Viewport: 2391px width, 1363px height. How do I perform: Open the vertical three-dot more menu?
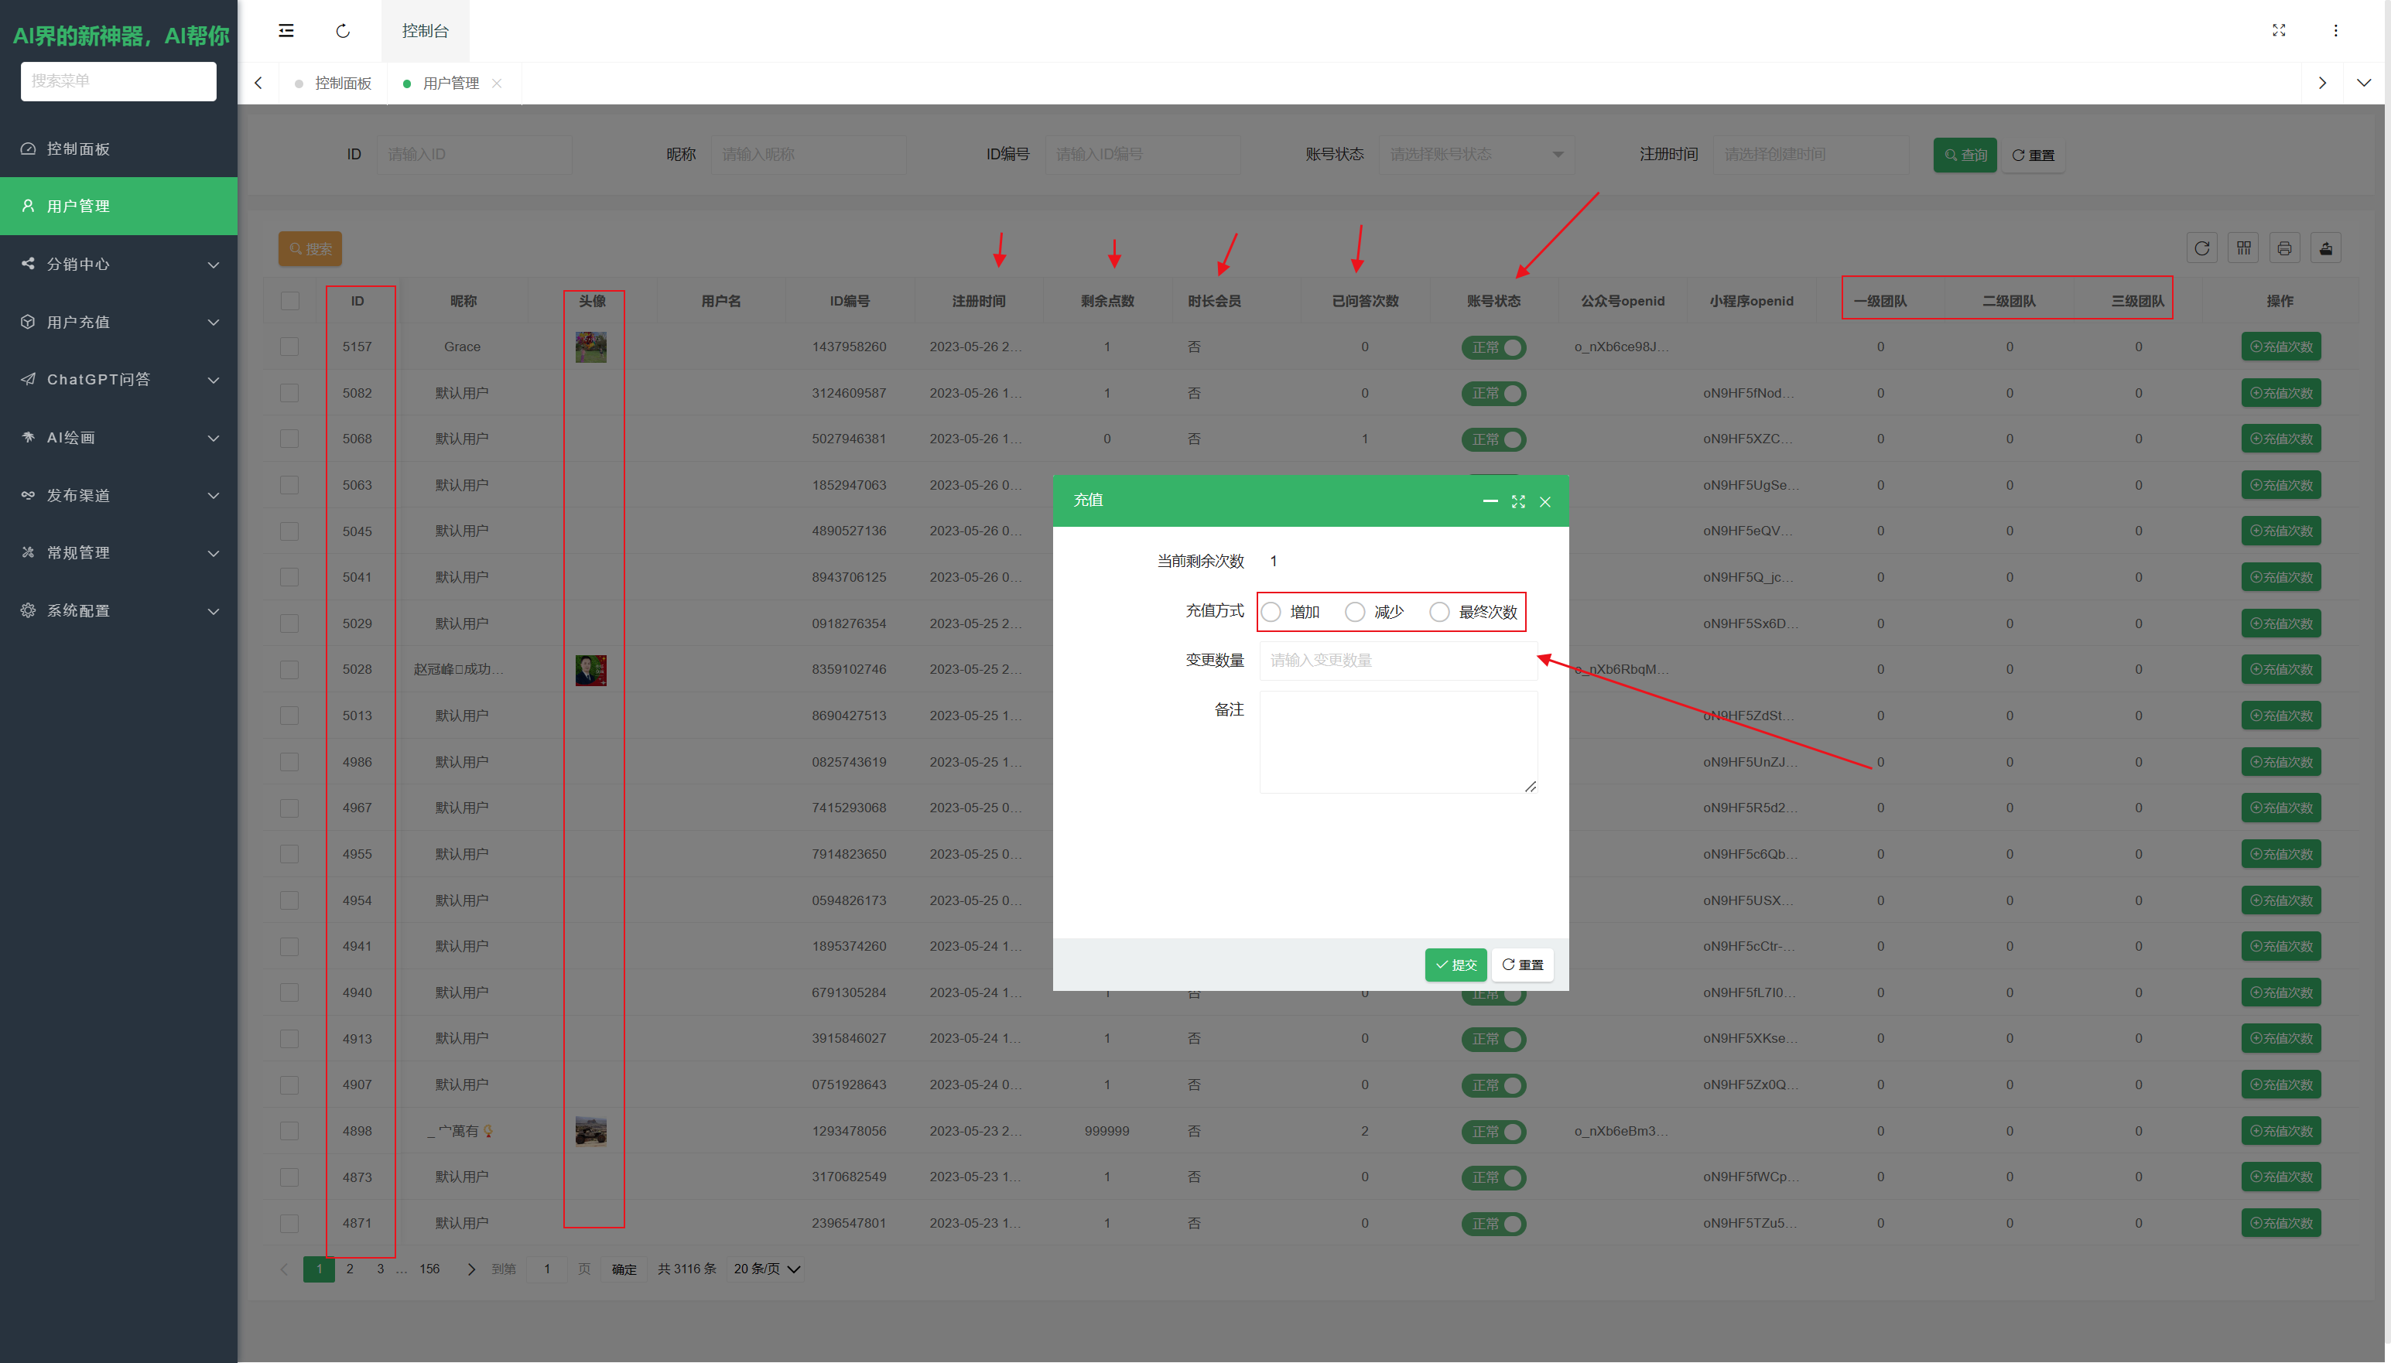click(x=2336, y=31)
